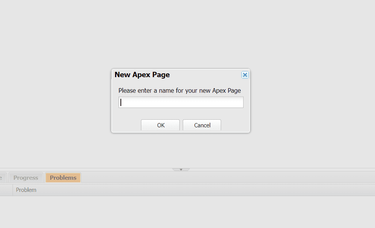Switch to the Progress tab

click(26, 177)
